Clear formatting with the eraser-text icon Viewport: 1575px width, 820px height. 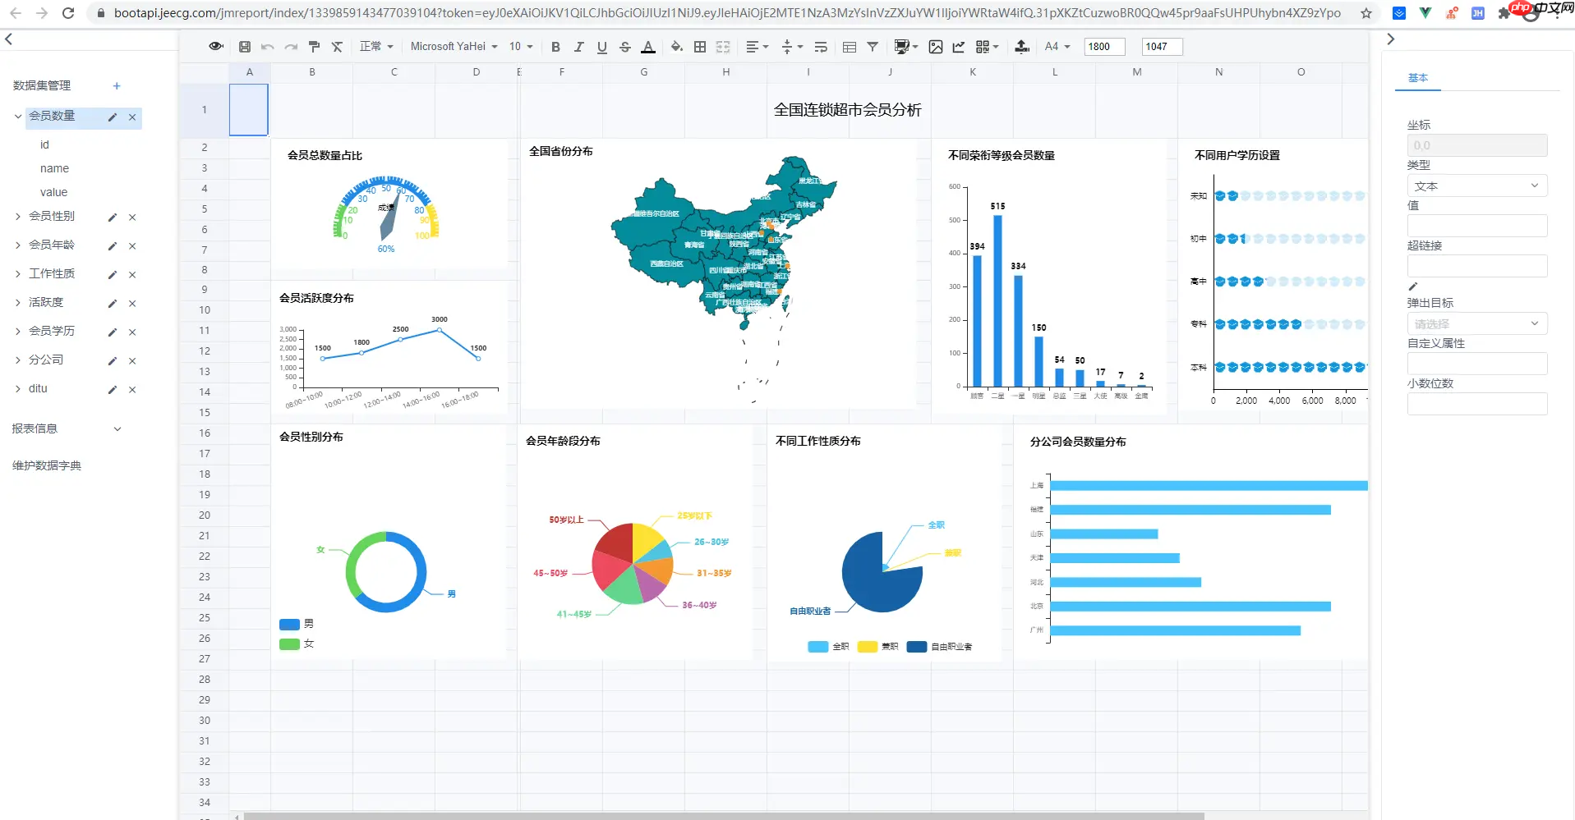337,46
